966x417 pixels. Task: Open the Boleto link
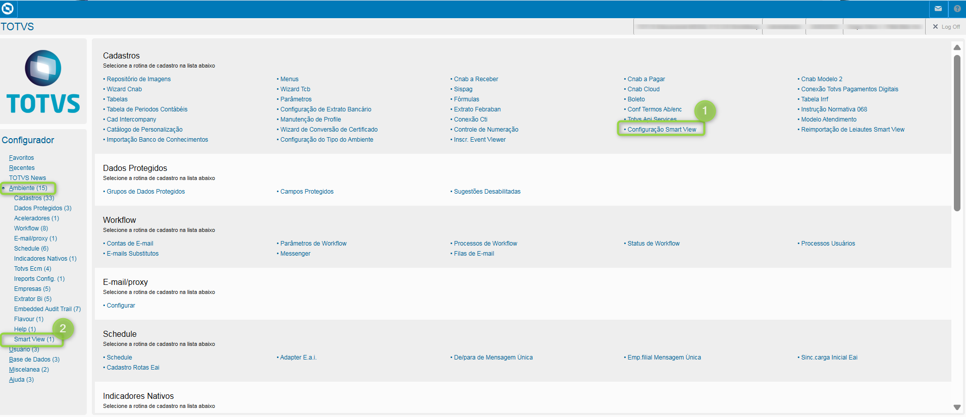(636, 99)
